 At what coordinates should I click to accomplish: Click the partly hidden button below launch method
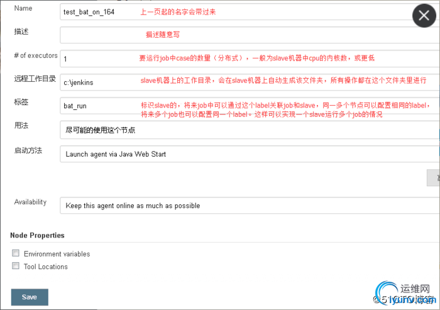click(433, 177)
